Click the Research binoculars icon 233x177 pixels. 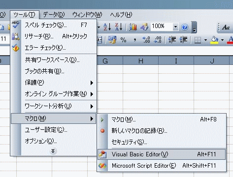[16, 36]
